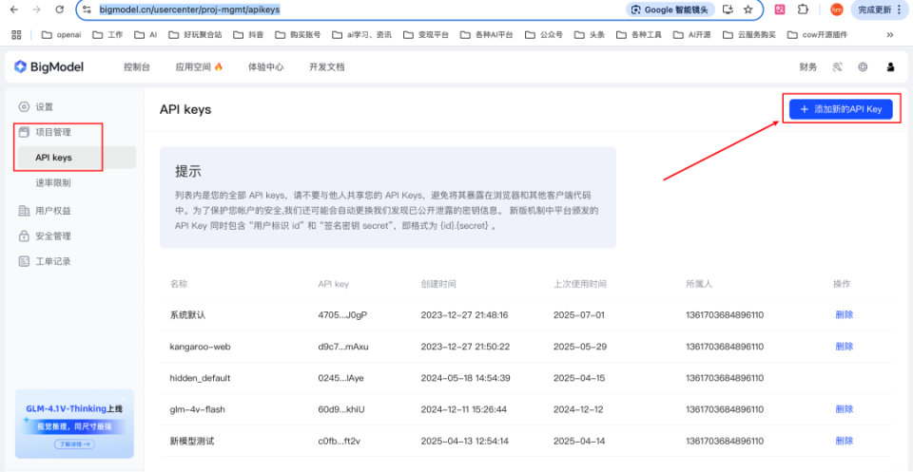Delete the kangaroo-web API key
This screenshot has height=472, width=913.
pyautogui.click(x=845, y=347)
